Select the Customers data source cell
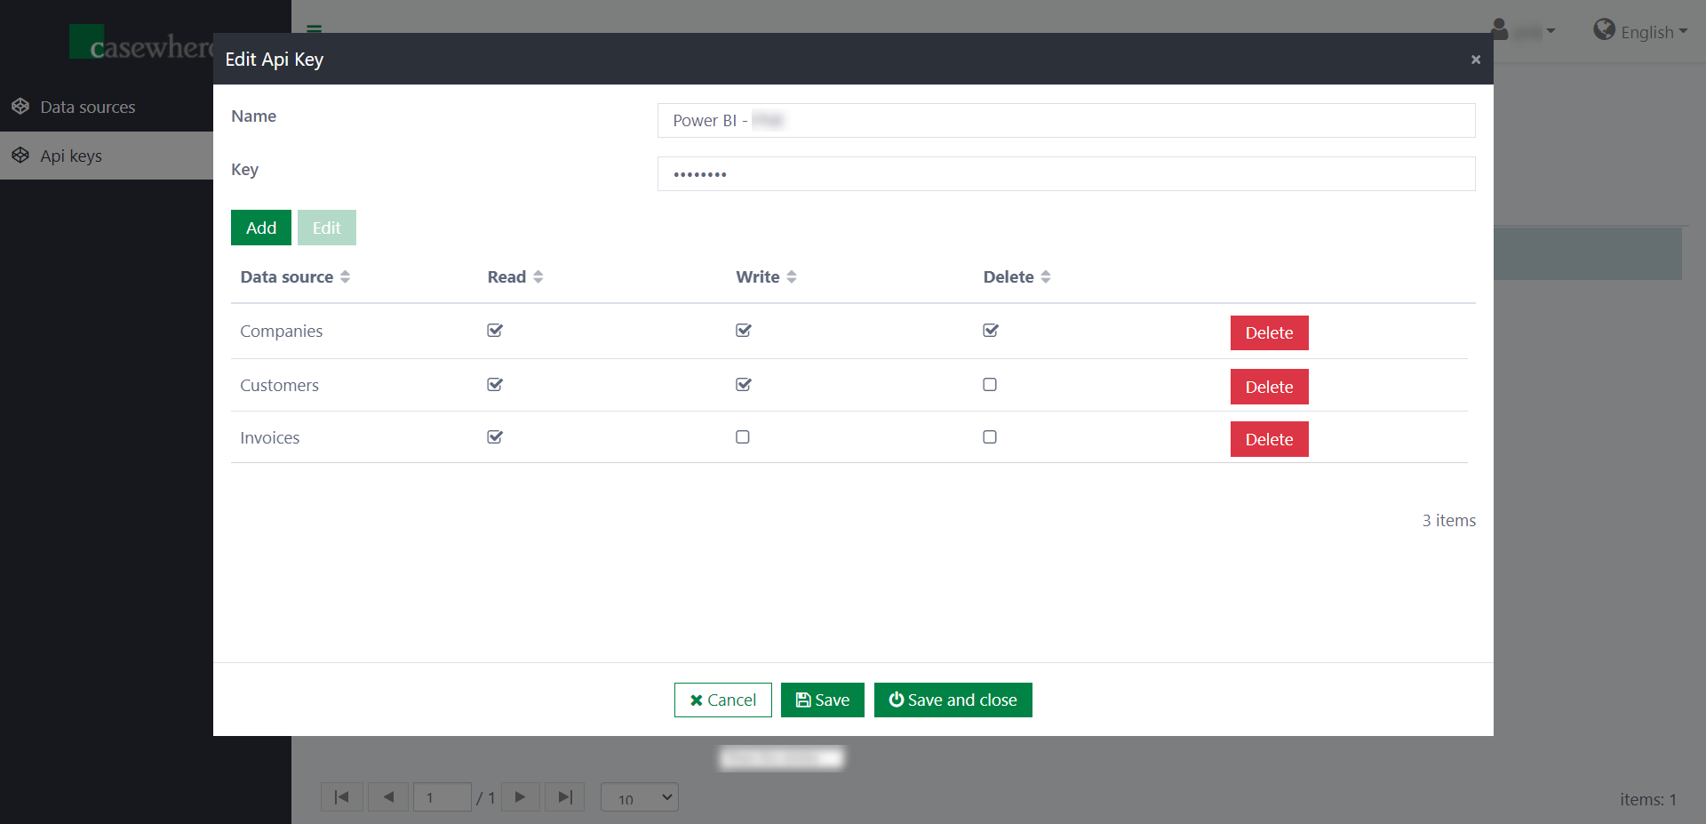This screenshot has width=1706, height=824. tap(279, 385)
